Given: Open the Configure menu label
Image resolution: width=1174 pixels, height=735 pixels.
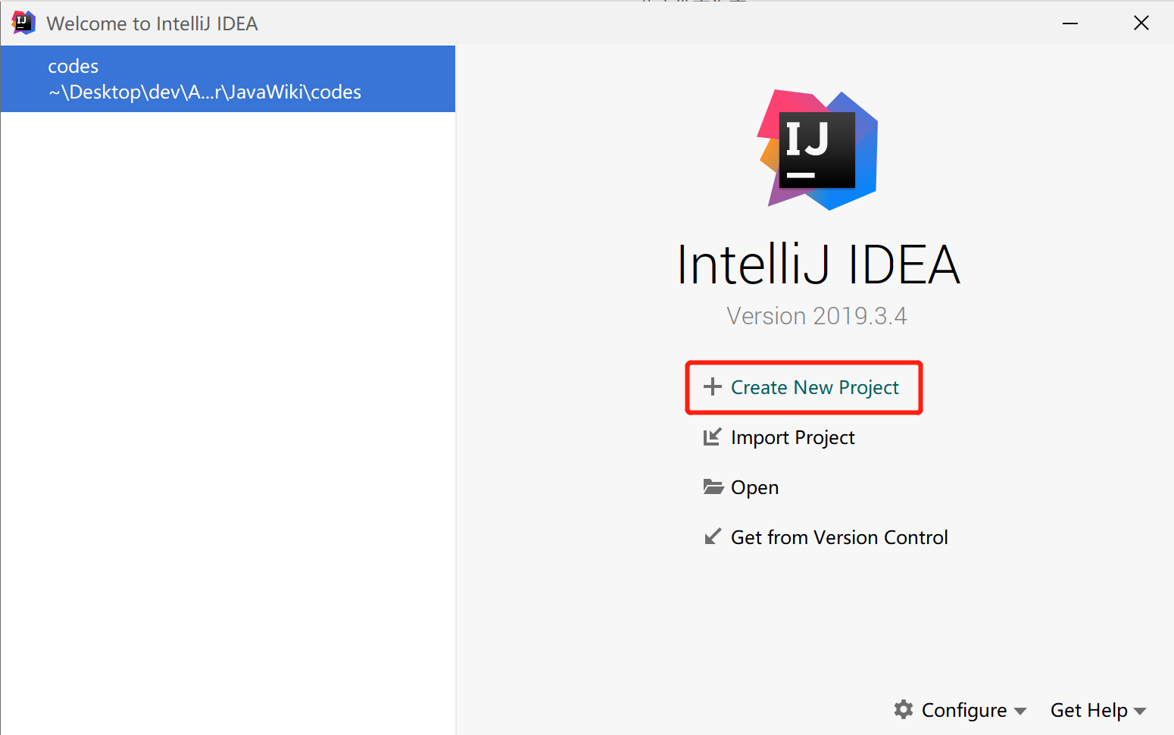Looking at the screenshot, I should pyautogui.click(x=963, y=710).
